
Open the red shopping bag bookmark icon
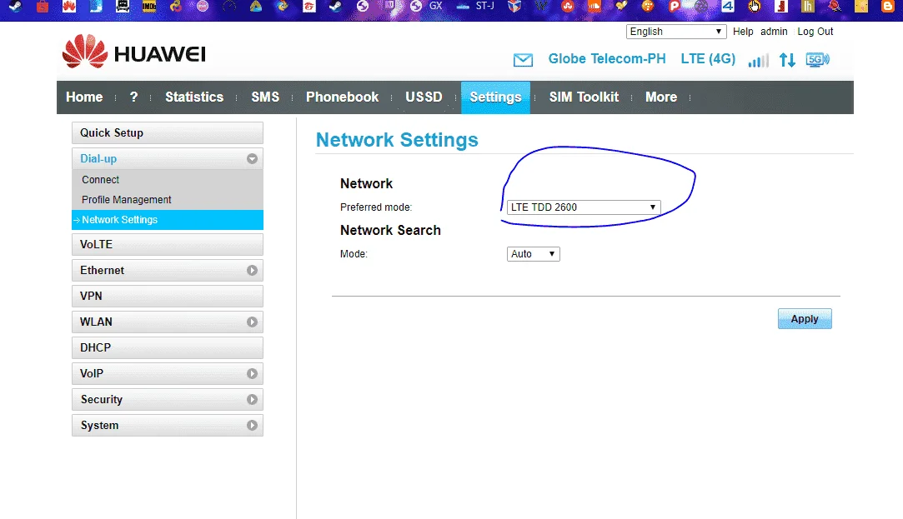point(43,7)
